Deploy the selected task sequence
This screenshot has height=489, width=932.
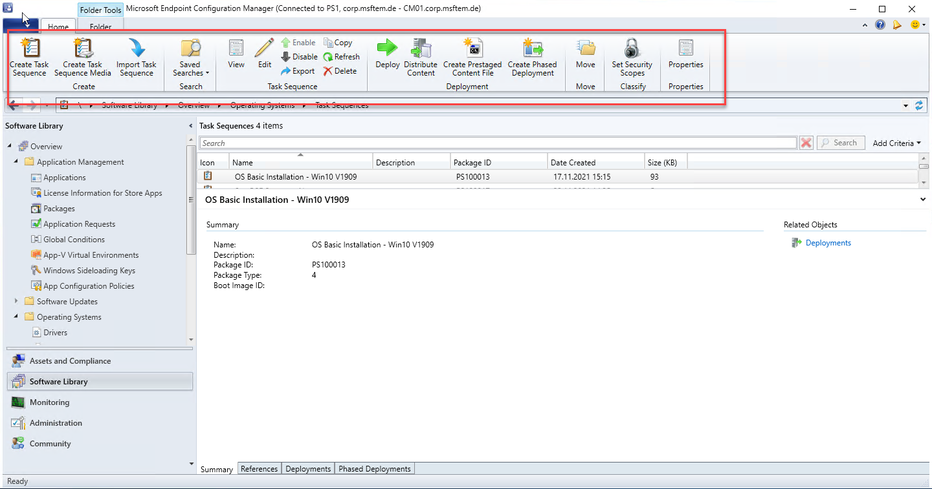coord(387,57)
